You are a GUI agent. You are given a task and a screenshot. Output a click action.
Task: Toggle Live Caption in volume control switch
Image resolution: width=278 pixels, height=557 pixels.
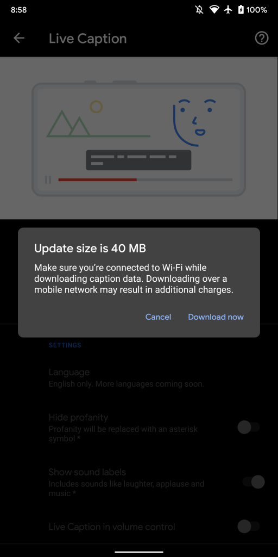click(x=249, y=526)
